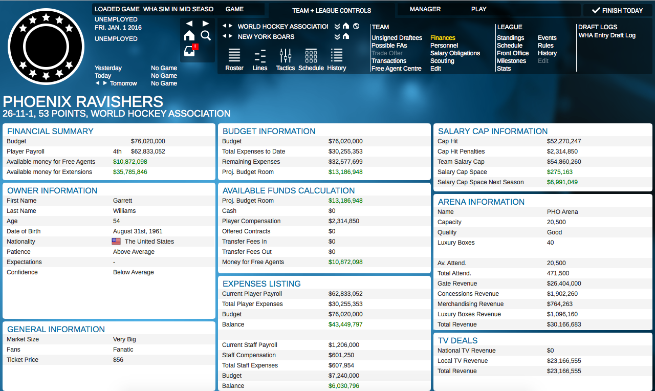Viewport: 655px width, 391px height.
Task: Open the Manager menu
Action: pyautogui.click(x=425, y=9)
